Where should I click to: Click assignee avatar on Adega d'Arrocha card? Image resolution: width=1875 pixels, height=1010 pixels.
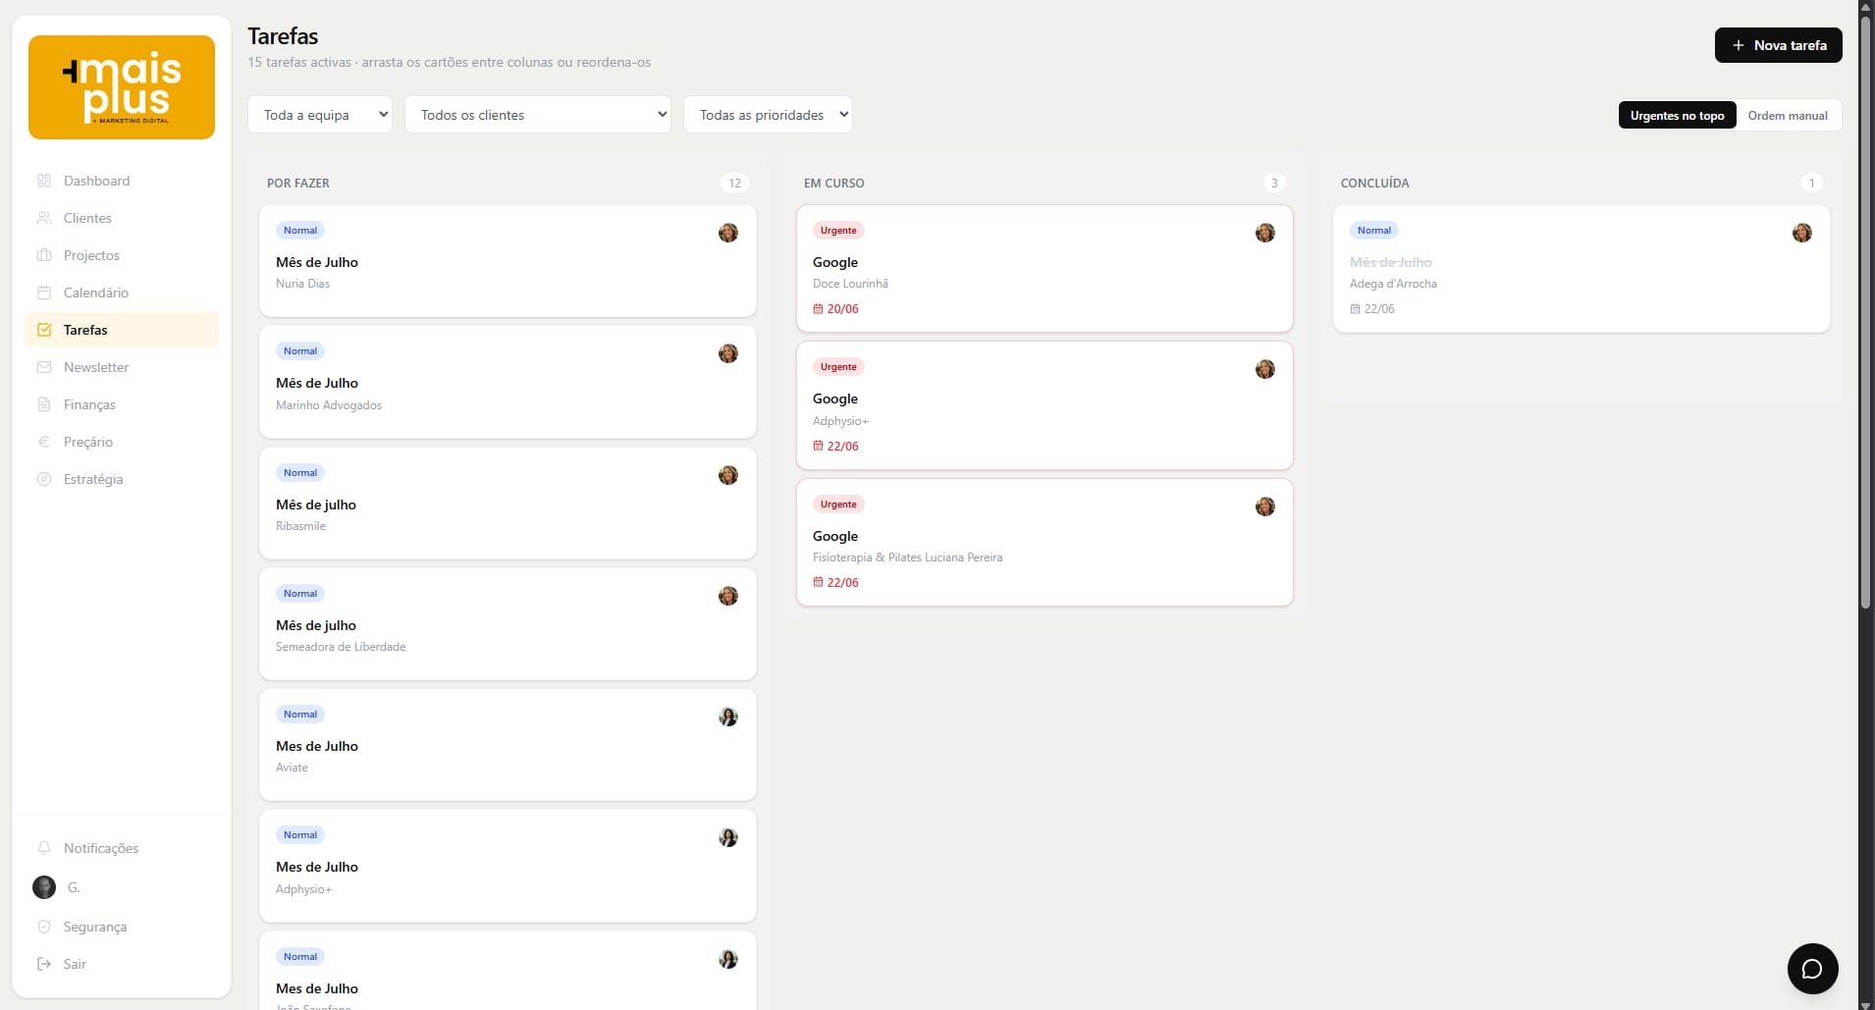[x=1802, y=233]
